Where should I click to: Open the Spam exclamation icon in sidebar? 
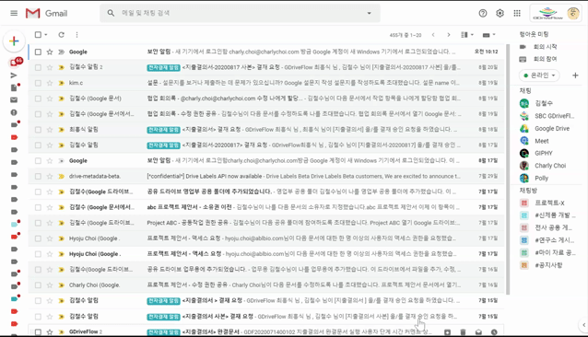14,112
